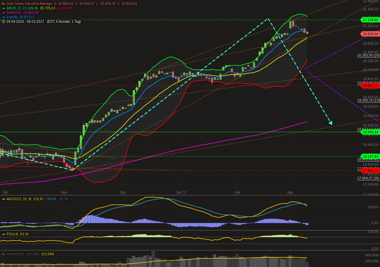Click the yellow MACD legend swatch
380x267 pixels.
(x=4, y=199)
